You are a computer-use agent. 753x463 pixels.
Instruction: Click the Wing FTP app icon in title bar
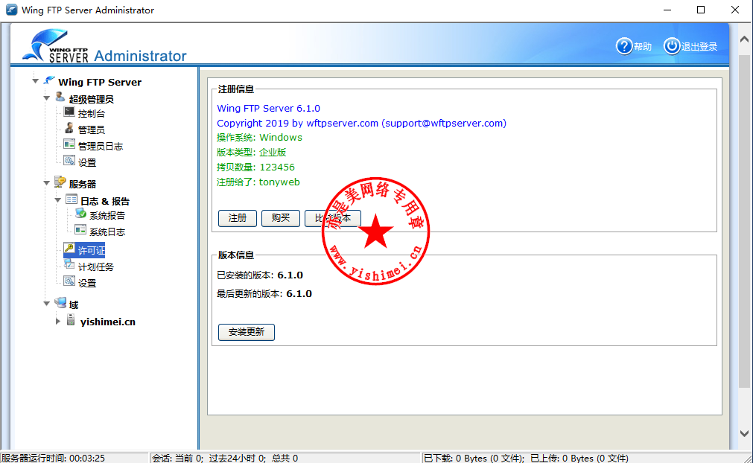tap(11, 10)
